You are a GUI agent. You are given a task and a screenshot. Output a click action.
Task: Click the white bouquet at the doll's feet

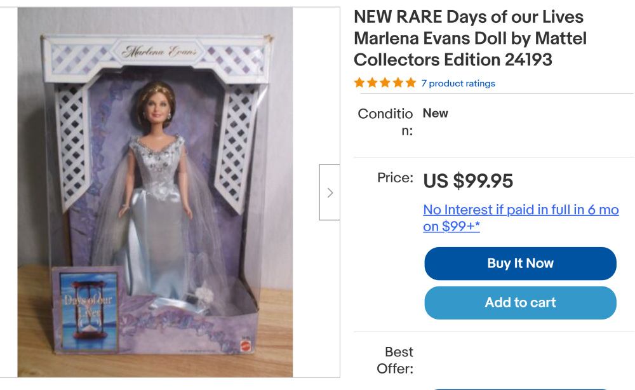[x=204, y=295]
